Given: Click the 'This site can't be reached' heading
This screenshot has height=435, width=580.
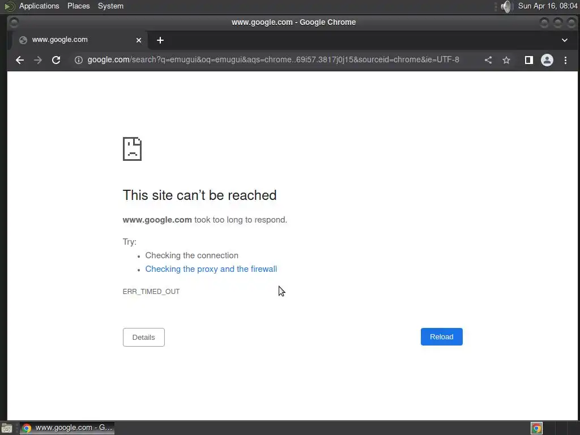Looking at the screenshot, I should [199, 195].
